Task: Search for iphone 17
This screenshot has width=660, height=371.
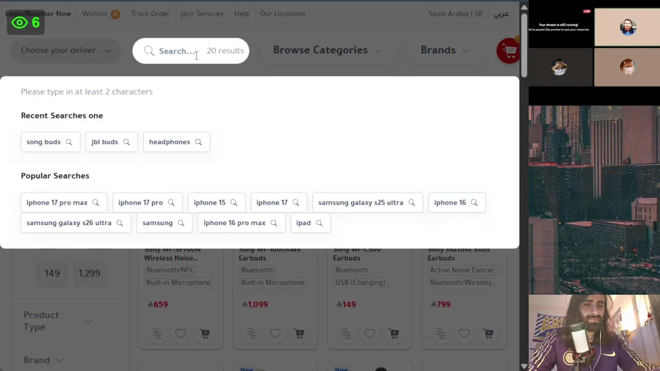Action: tap(278, 203)
